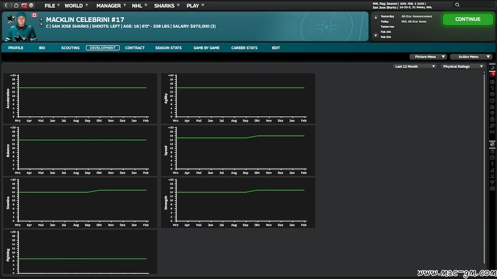Open the home screen icon
497x279 pixels.
point(16,5)
